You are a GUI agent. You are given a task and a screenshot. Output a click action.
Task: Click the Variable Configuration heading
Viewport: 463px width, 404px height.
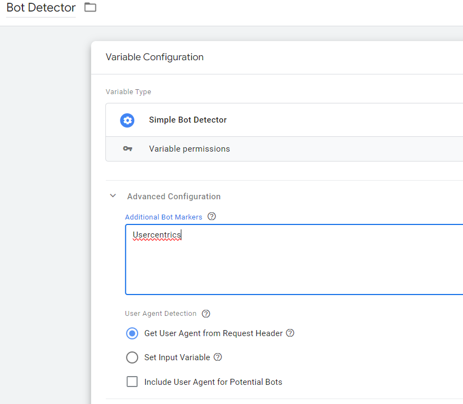[155, 57]
